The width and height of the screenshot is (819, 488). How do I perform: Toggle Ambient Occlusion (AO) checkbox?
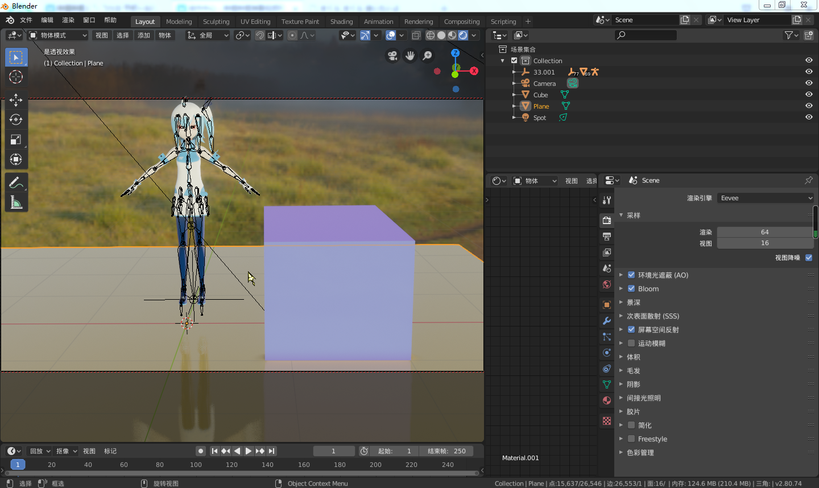tap(631, 275)
